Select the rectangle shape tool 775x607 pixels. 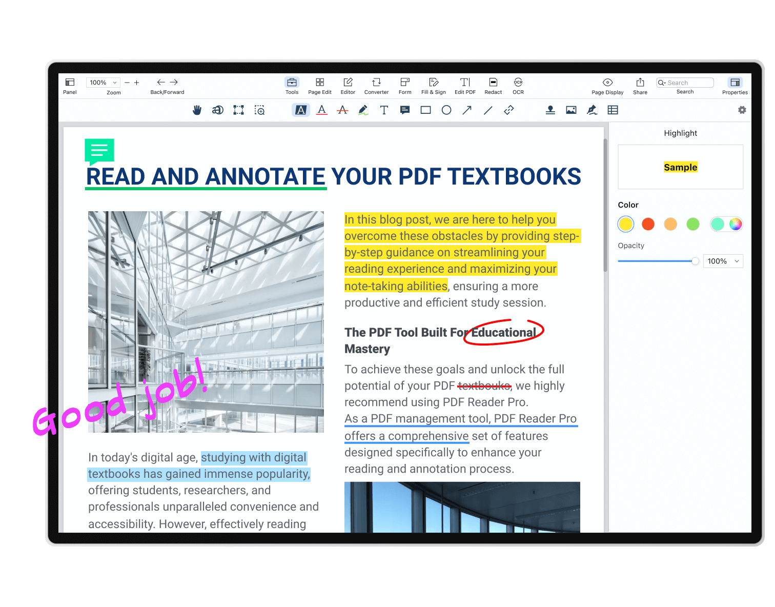(425, 110)
